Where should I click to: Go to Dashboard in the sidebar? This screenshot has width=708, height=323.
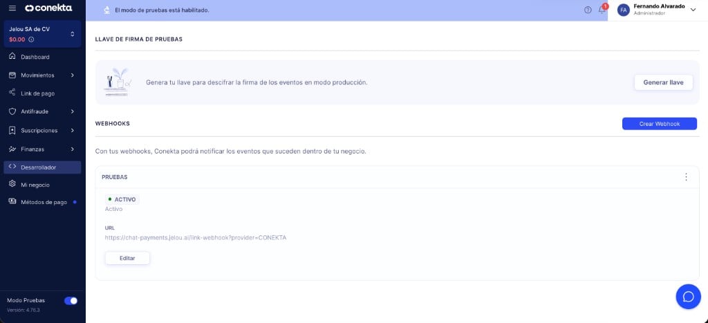(x=42, y=57)
